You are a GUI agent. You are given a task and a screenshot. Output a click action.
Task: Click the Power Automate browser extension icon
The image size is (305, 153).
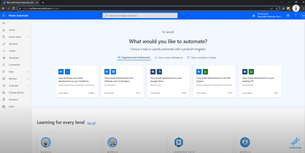(283, 8)
